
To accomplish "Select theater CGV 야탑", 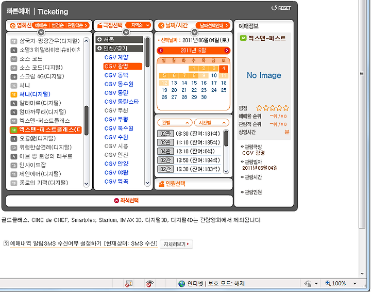I will point(116,173).
